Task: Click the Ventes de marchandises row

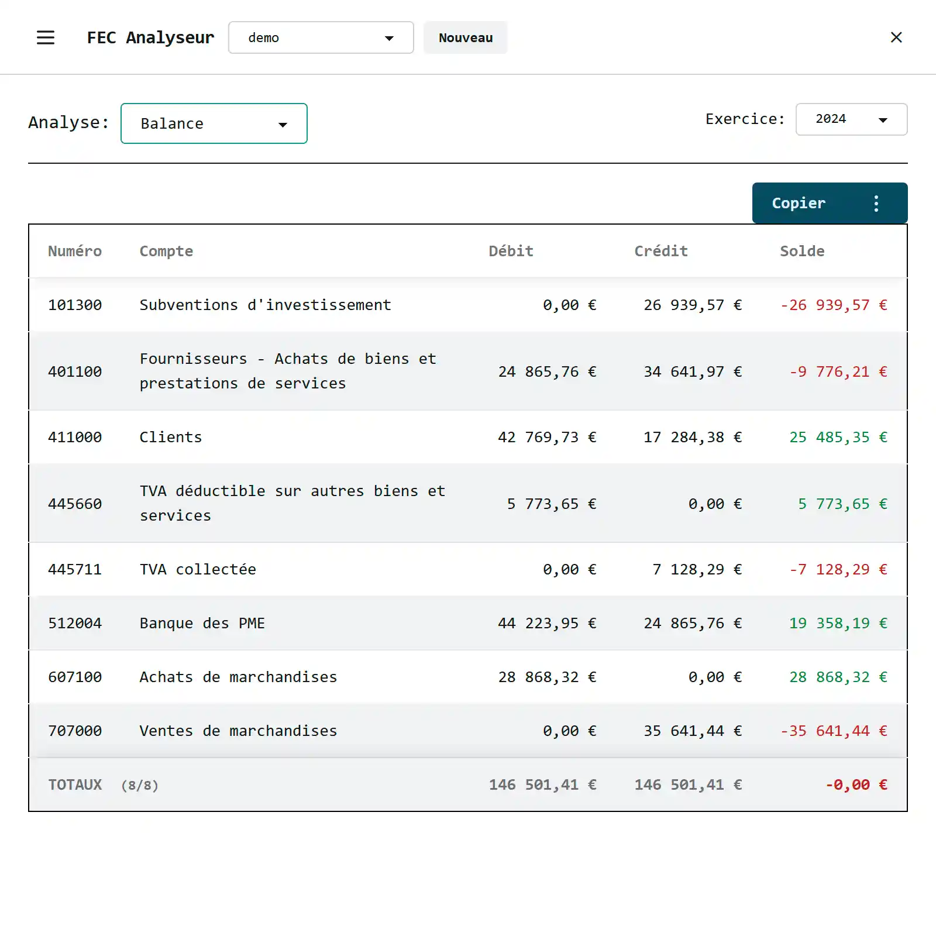Action: (238, 731)
